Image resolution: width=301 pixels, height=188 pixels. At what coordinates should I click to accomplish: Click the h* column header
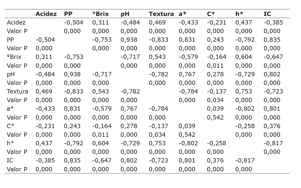tap(239, 14)
